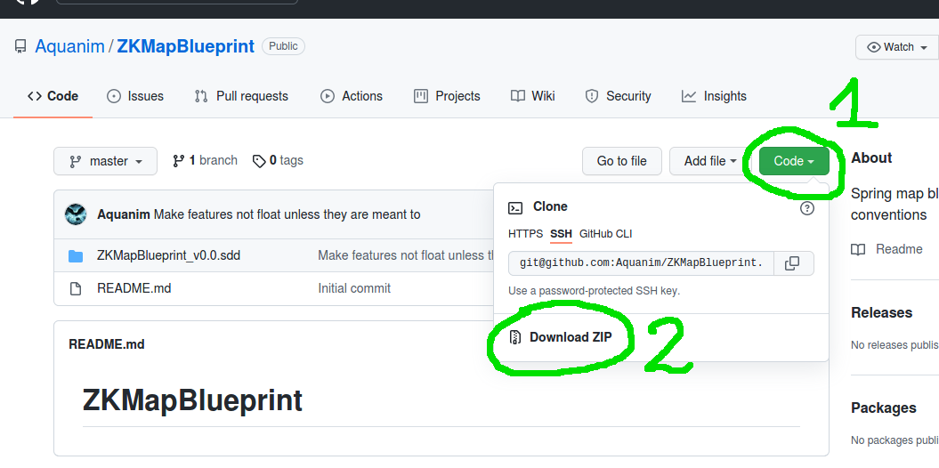The width and height of the screenshot is (939, 468).
Task: Click the folder icon for ZKMapBlueprint_v0.0.sdd
Action: point(76,256)
